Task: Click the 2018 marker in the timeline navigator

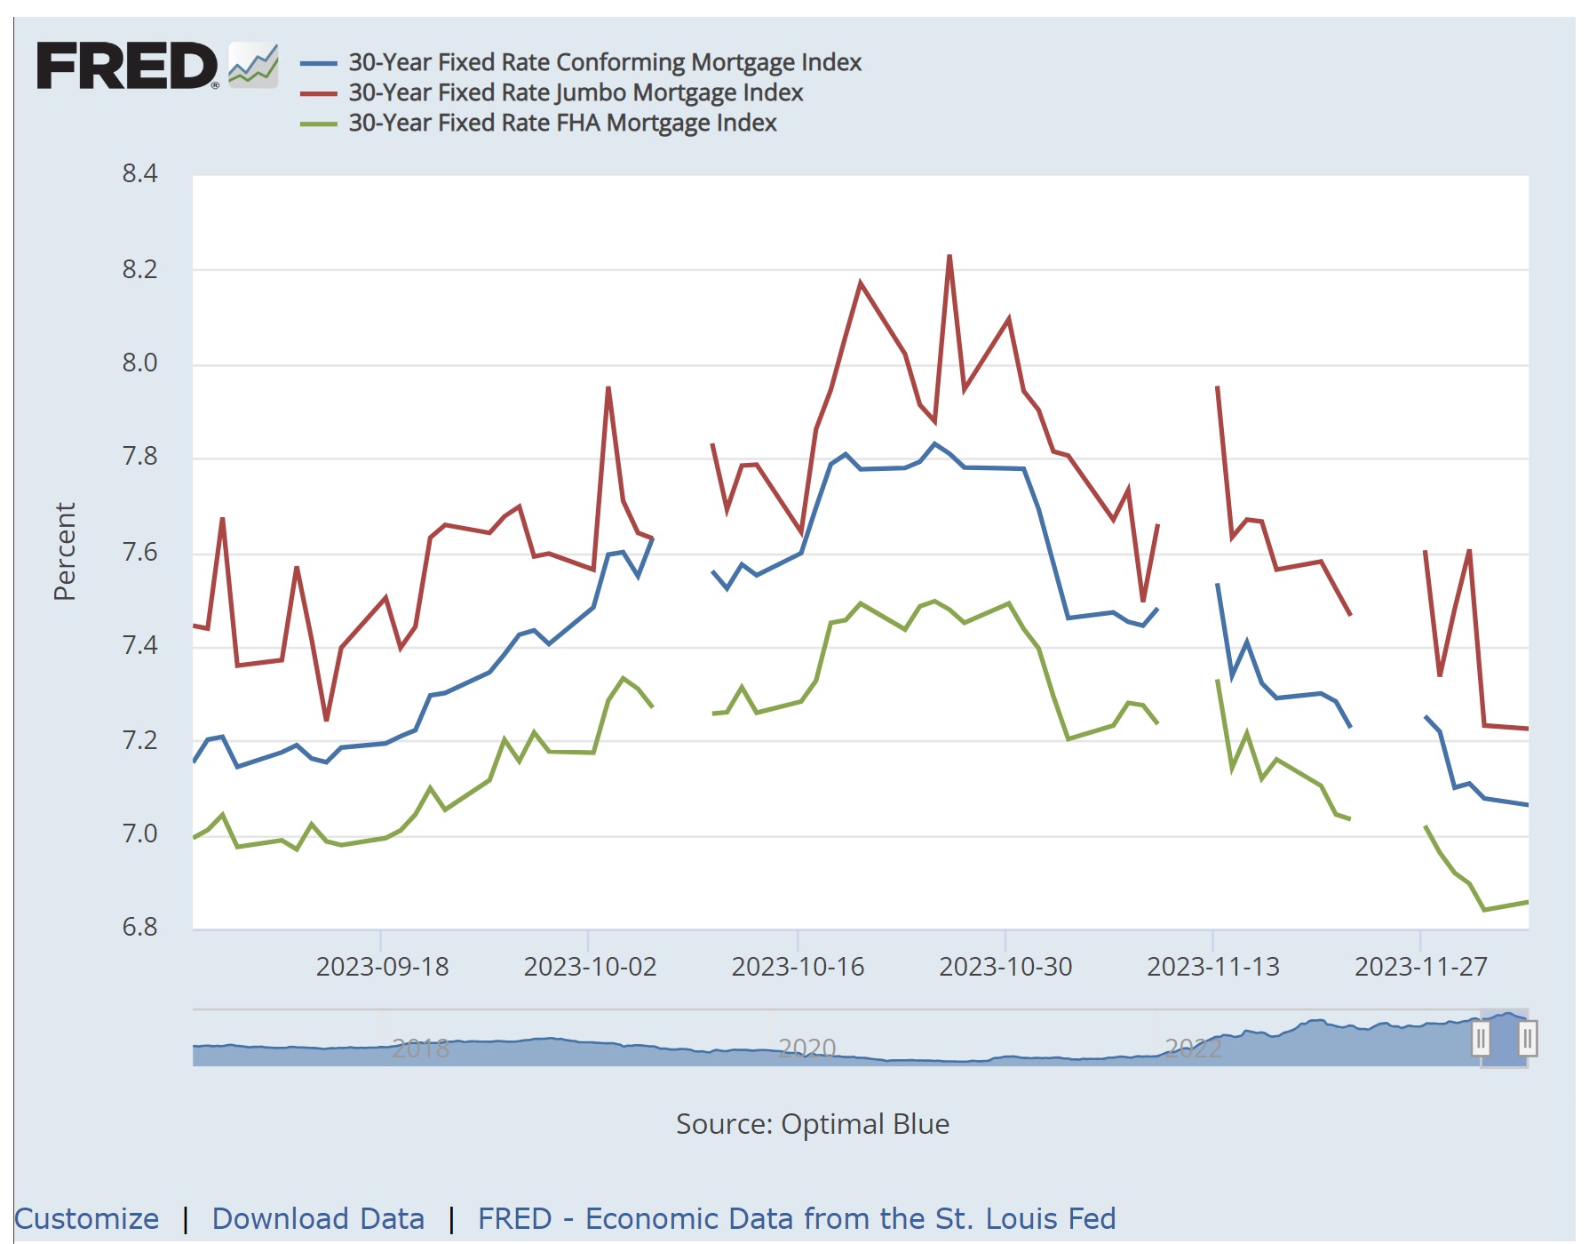Action: pos(420,1049)
